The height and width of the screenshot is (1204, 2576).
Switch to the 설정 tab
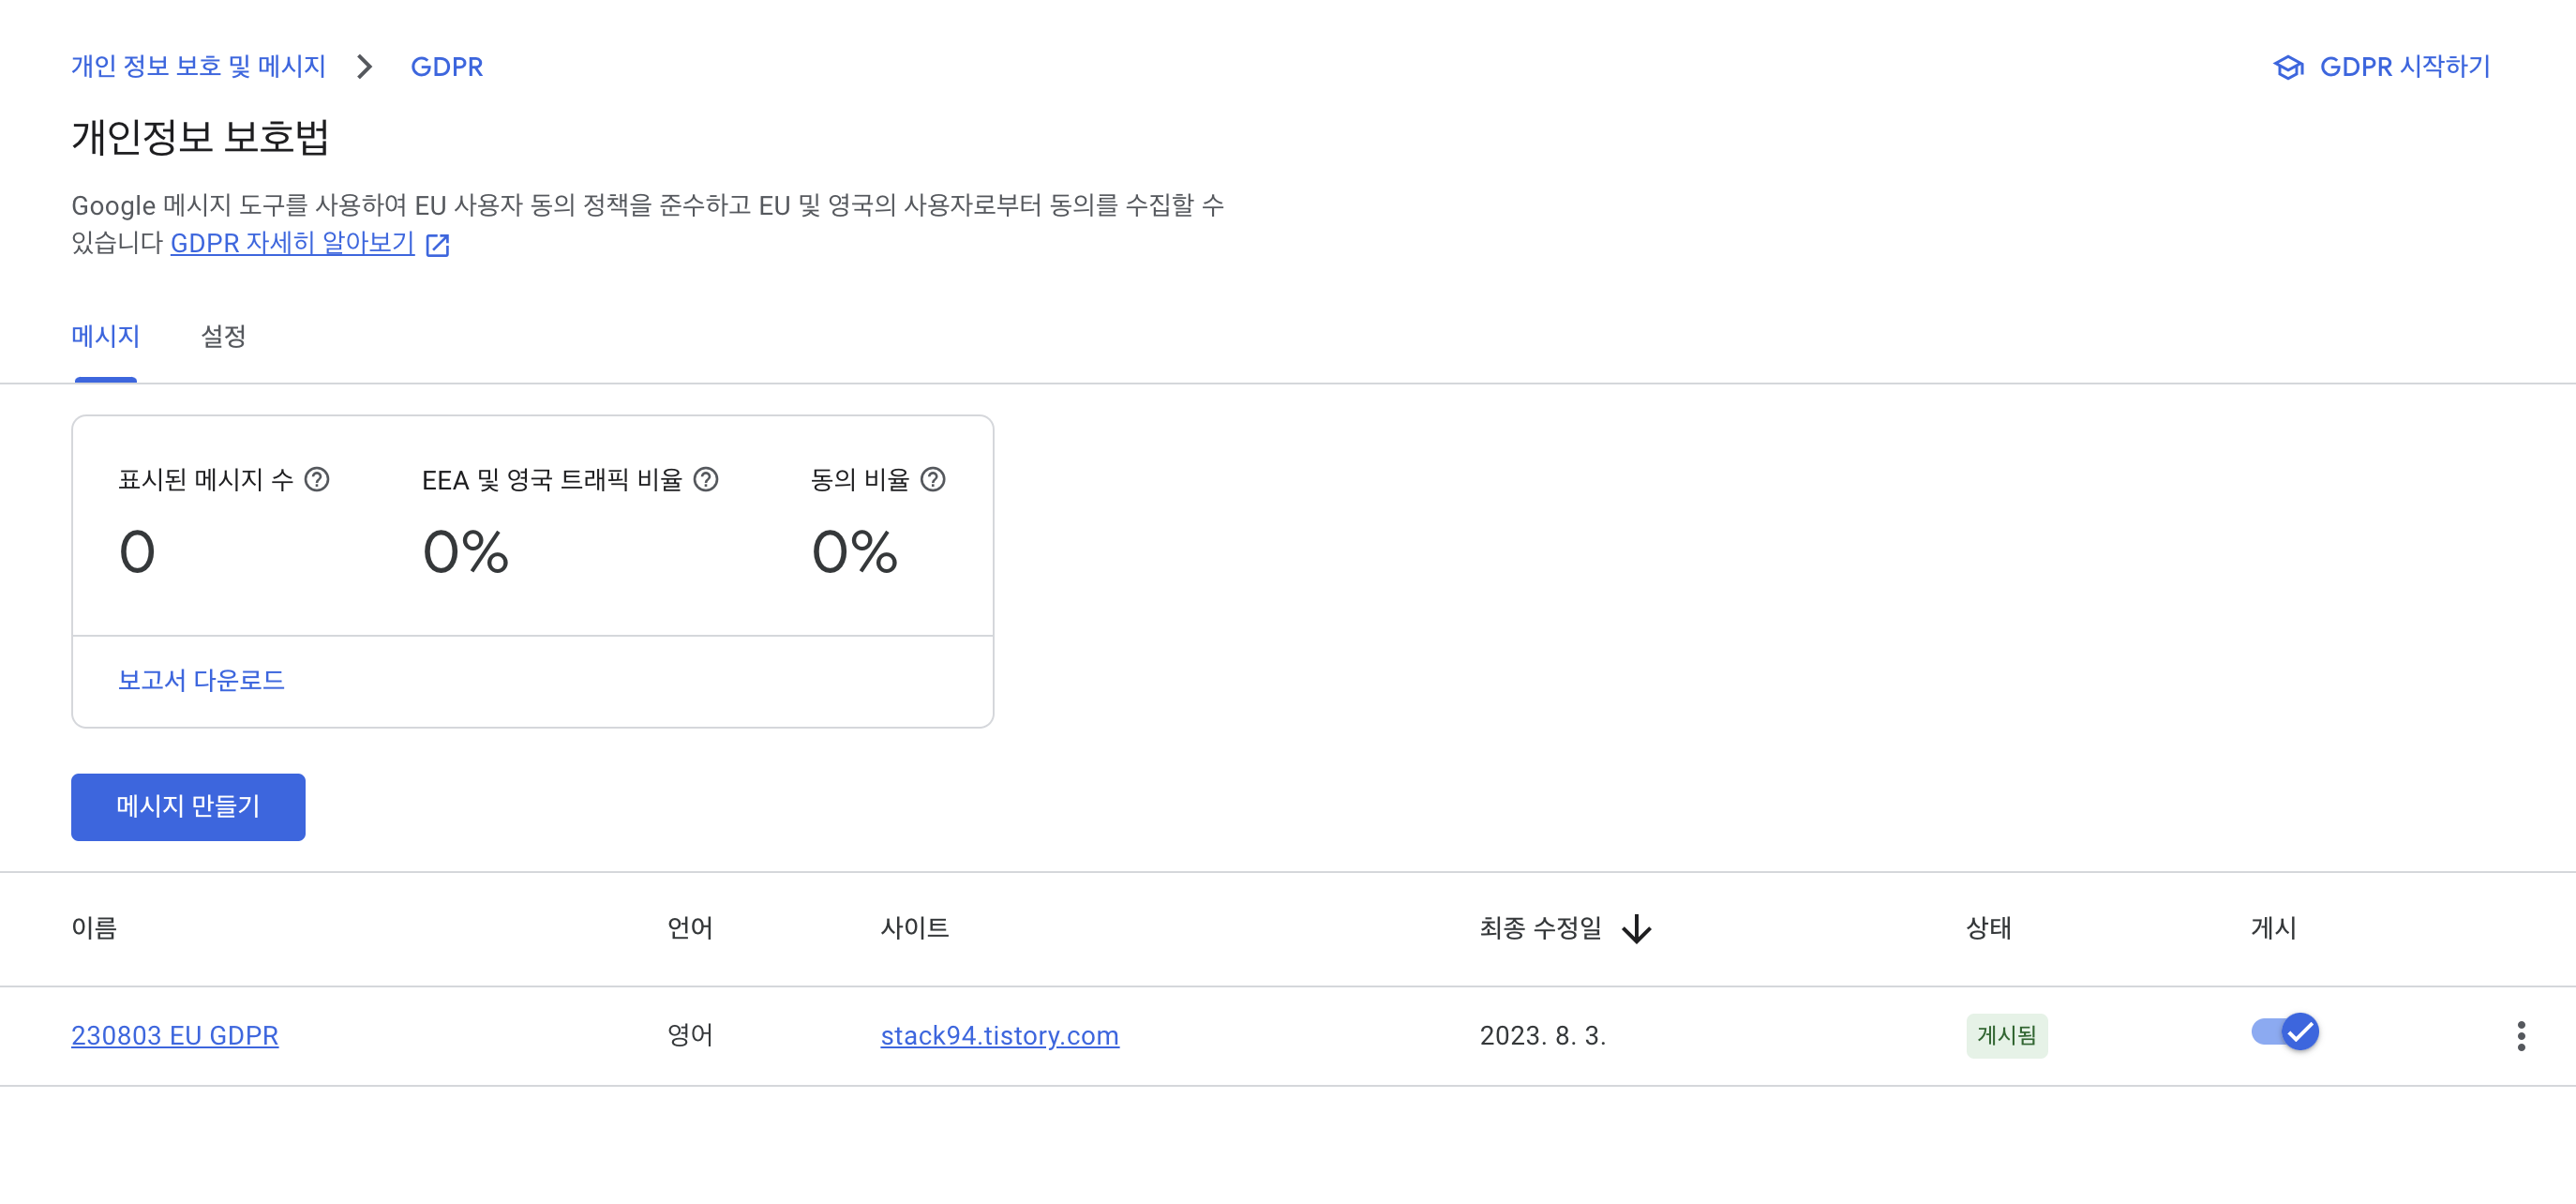pos(223,337)
